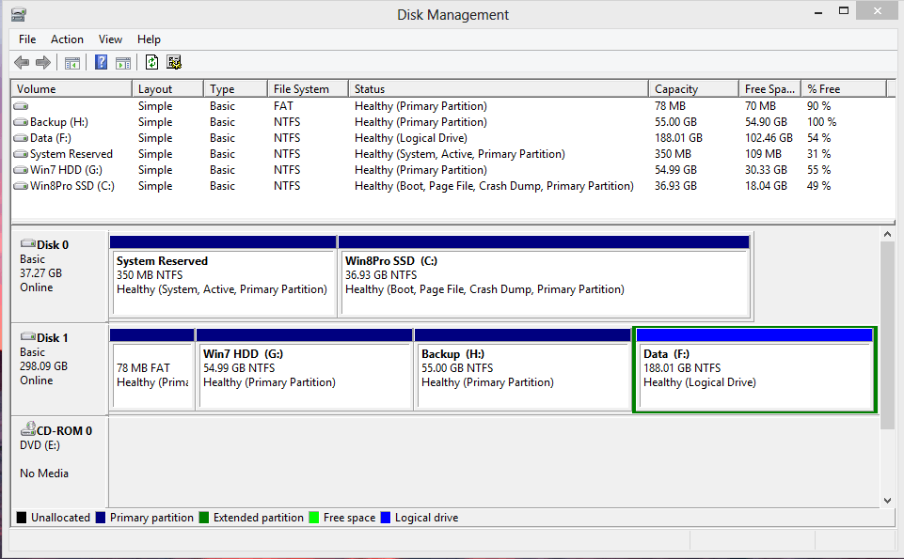904x559 pixels.
Task: Toggle the Show/Hide Action Pane icon
Action: (123, 62)
